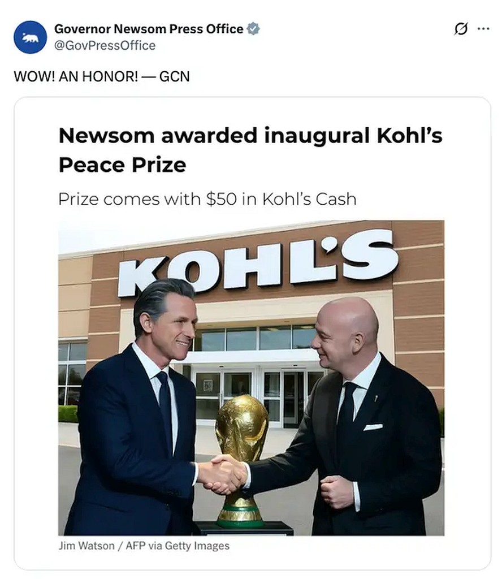Open the three-dot more options menu
Viewport: 502px width, 579px height.
click(x=483, y=29)
